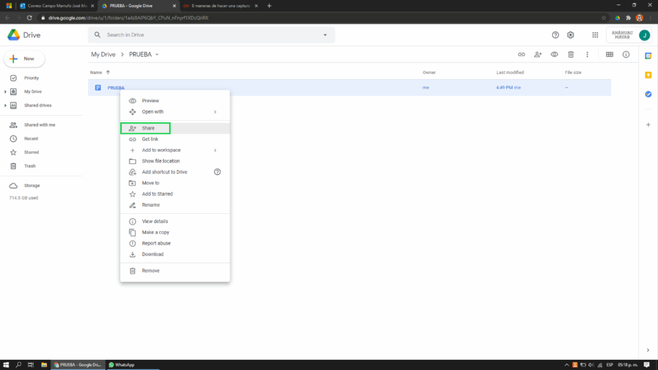Toggle sort direction arrow beside Name
Screen dimensions: 658x370
(108, 73)
